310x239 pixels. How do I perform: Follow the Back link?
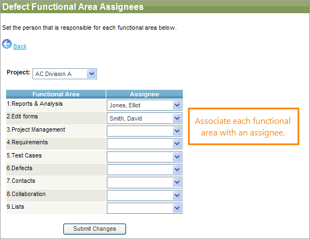(20, 46)
